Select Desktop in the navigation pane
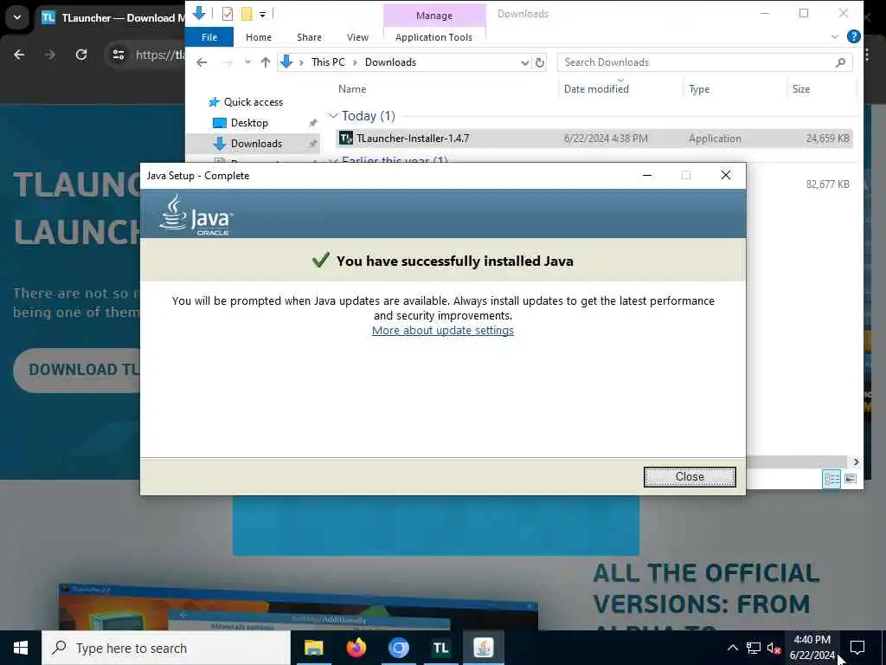 click(x=249, y=123)
